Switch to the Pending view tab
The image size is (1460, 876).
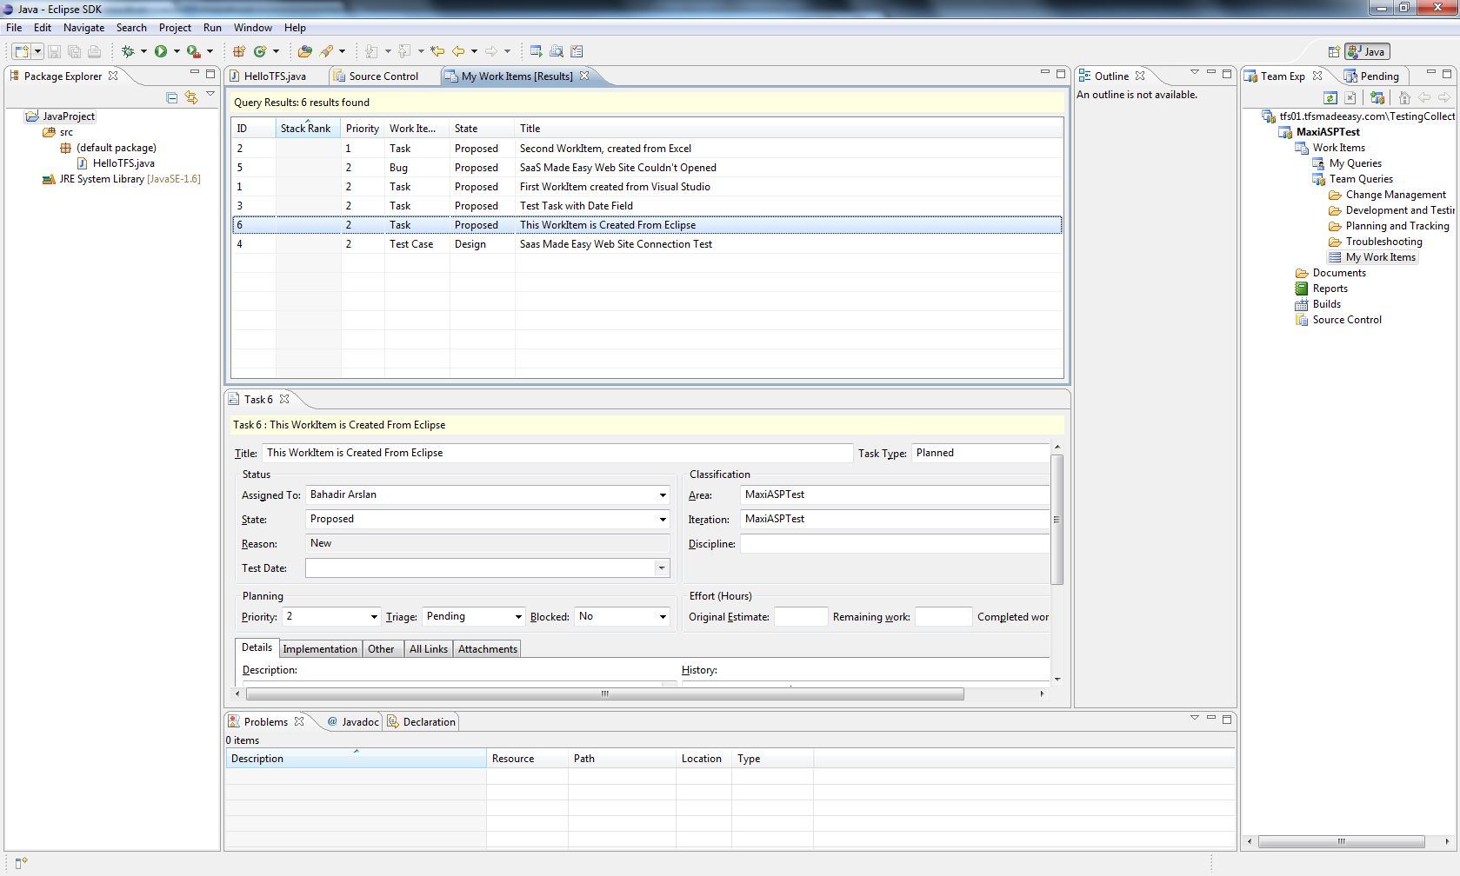pyautogui.click(x=1371, y=76)
